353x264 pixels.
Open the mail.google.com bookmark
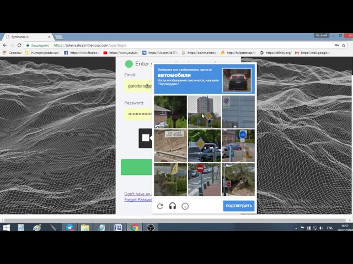click(313, 53)
